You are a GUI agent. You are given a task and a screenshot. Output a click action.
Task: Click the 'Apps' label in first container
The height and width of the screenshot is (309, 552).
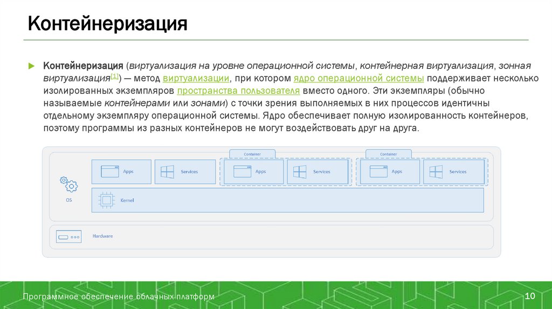click(260, 172)
